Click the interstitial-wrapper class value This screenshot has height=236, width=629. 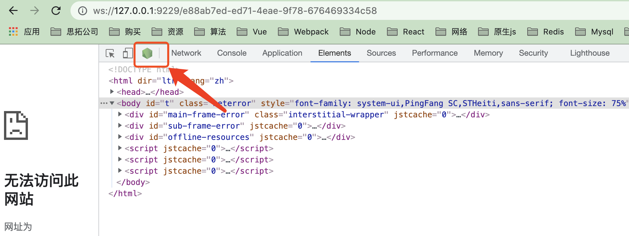[336, 114]
